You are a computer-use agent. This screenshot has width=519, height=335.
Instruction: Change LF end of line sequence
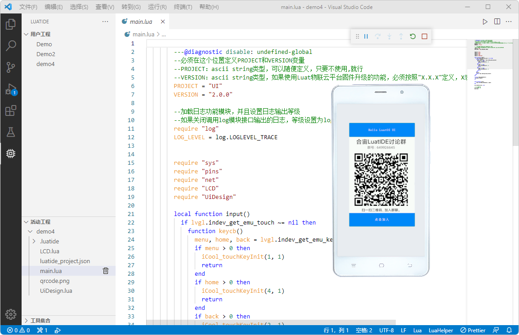[403, 330]
